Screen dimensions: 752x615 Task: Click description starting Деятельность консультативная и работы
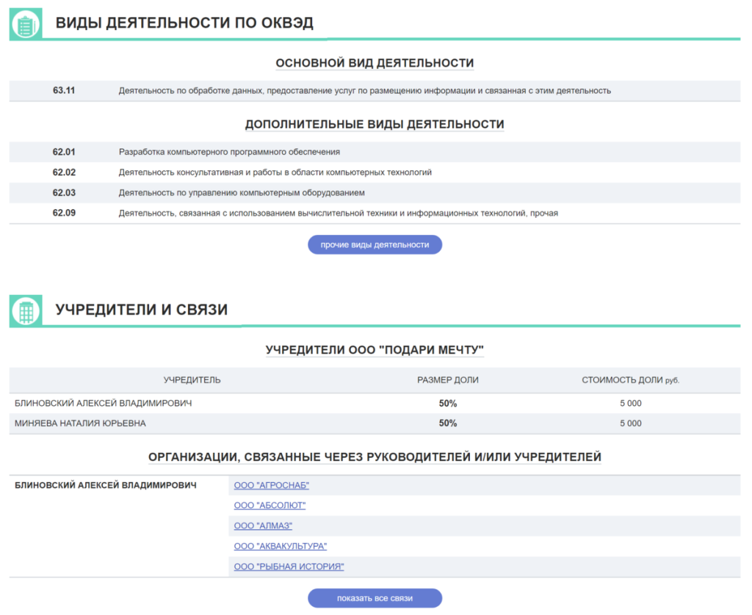275,172
